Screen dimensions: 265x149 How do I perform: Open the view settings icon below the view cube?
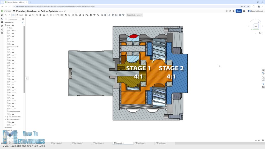[261, 33]
